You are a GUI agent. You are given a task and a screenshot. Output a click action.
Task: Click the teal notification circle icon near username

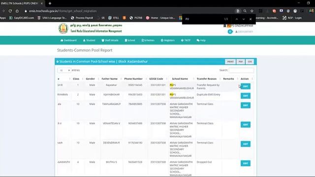[x=230, y=31]
